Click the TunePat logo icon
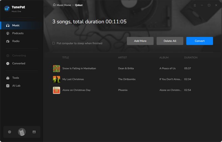Viewport: 222px width, 142px height. (7, 9)
